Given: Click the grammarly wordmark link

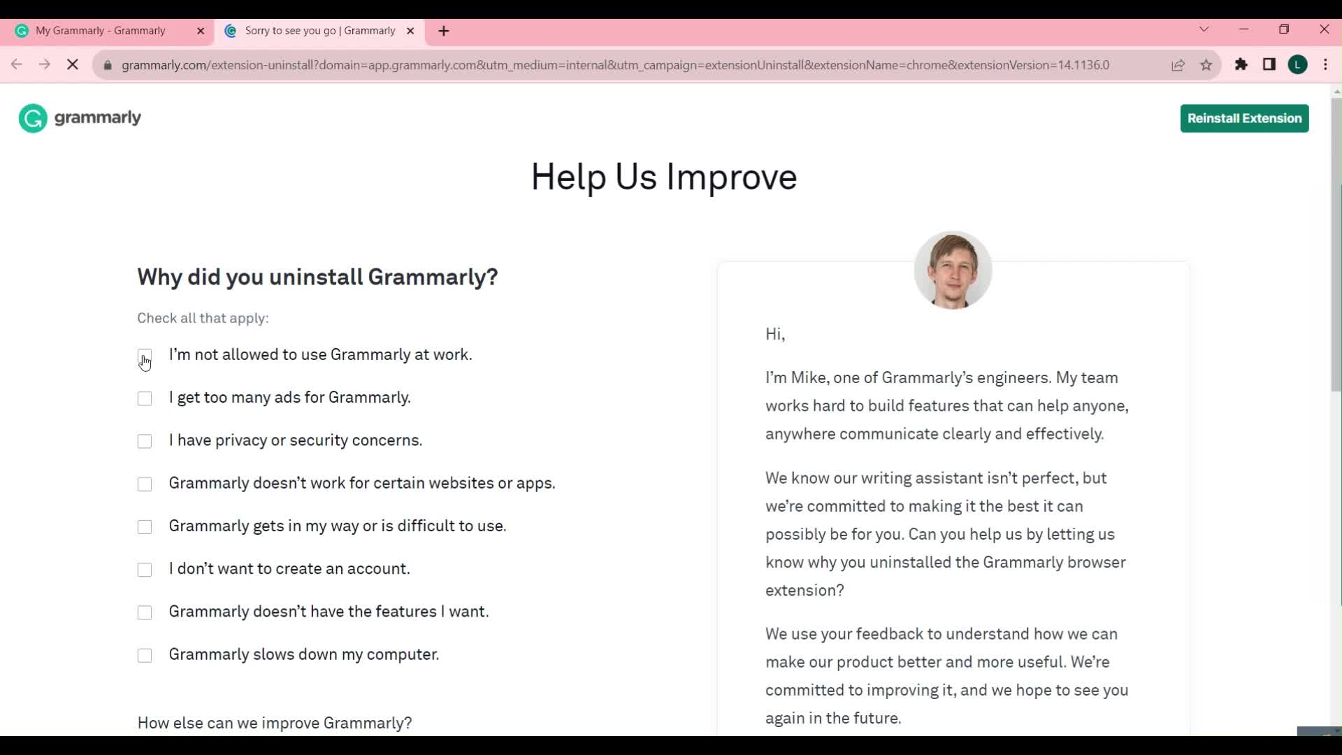Looking at the screenshot, I should pyautogui.click(x=98, y=117).
